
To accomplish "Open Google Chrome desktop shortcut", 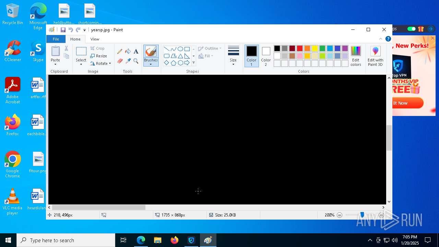I will coord(13,164).
